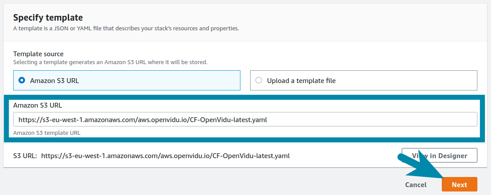Click empty space in the Upload template tile
This screenshot has width=491, height=195.
[x=407, y=80]
